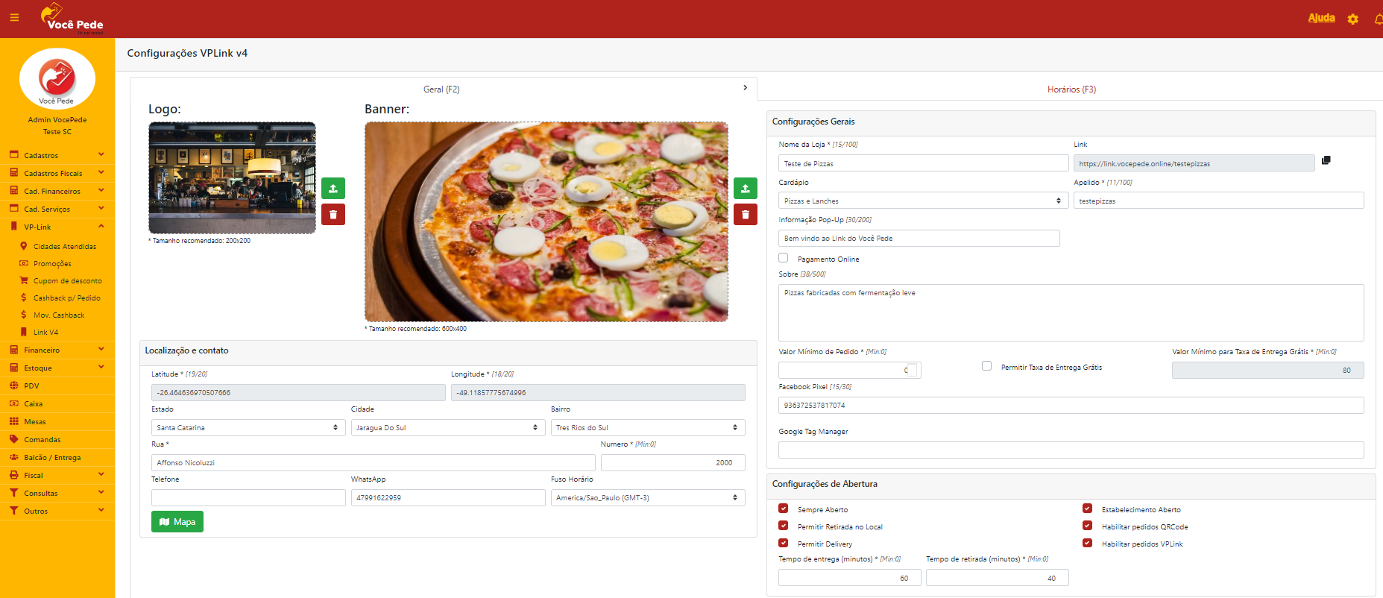The width and height of the screenshot is (1383, 598).
Task: Open Cidades Atendidas in sidebar
Action: 64,246
